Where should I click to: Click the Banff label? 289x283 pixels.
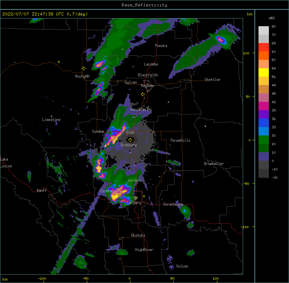click(x=42, y=191)
